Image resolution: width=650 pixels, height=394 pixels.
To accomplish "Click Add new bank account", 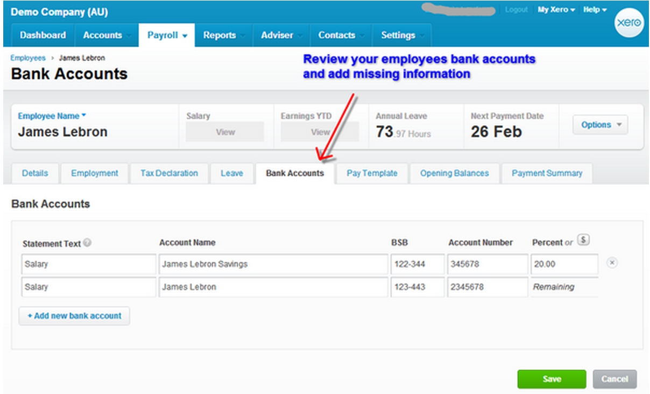I will [x=74, y=316].
